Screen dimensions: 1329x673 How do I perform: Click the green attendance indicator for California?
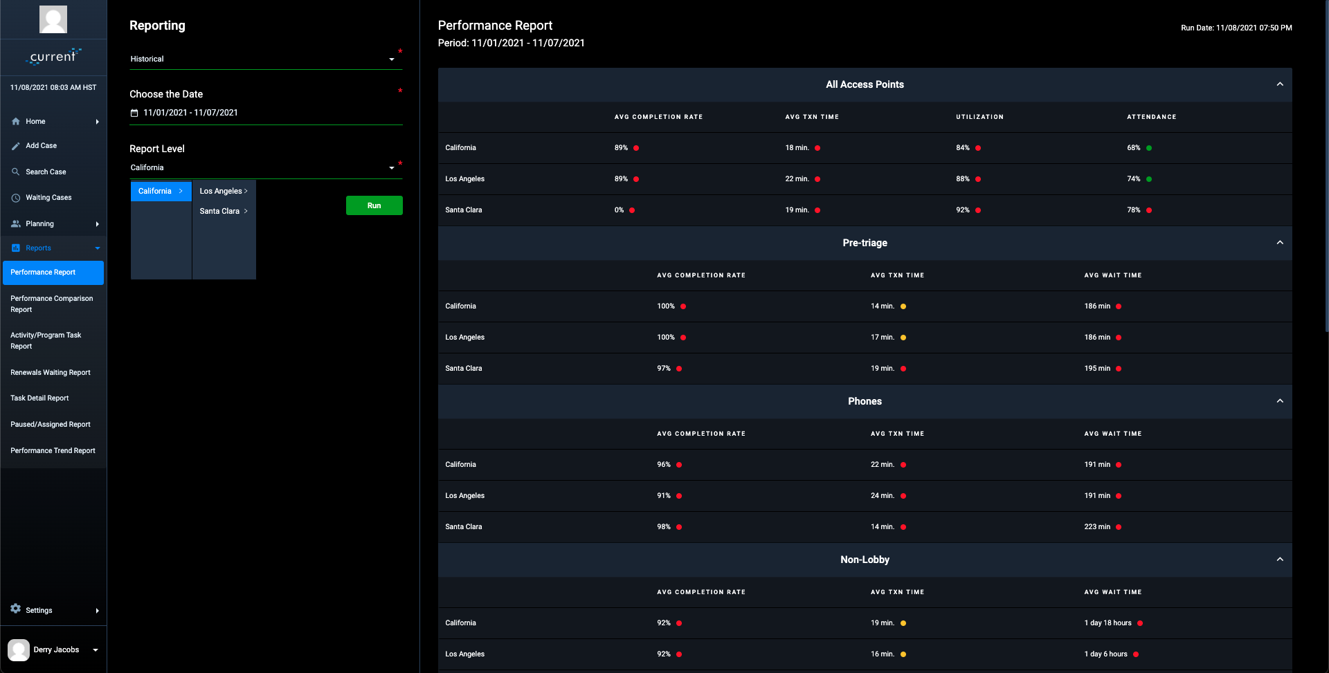point(1149,148)
